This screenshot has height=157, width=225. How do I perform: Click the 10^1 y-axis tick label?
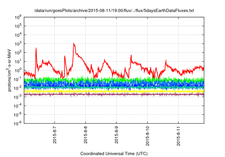pos(18,61)
